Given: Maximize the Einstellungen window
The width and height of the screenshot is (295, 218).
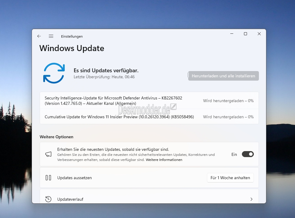Looking at the screenshot, I should [x=245, y=34].
